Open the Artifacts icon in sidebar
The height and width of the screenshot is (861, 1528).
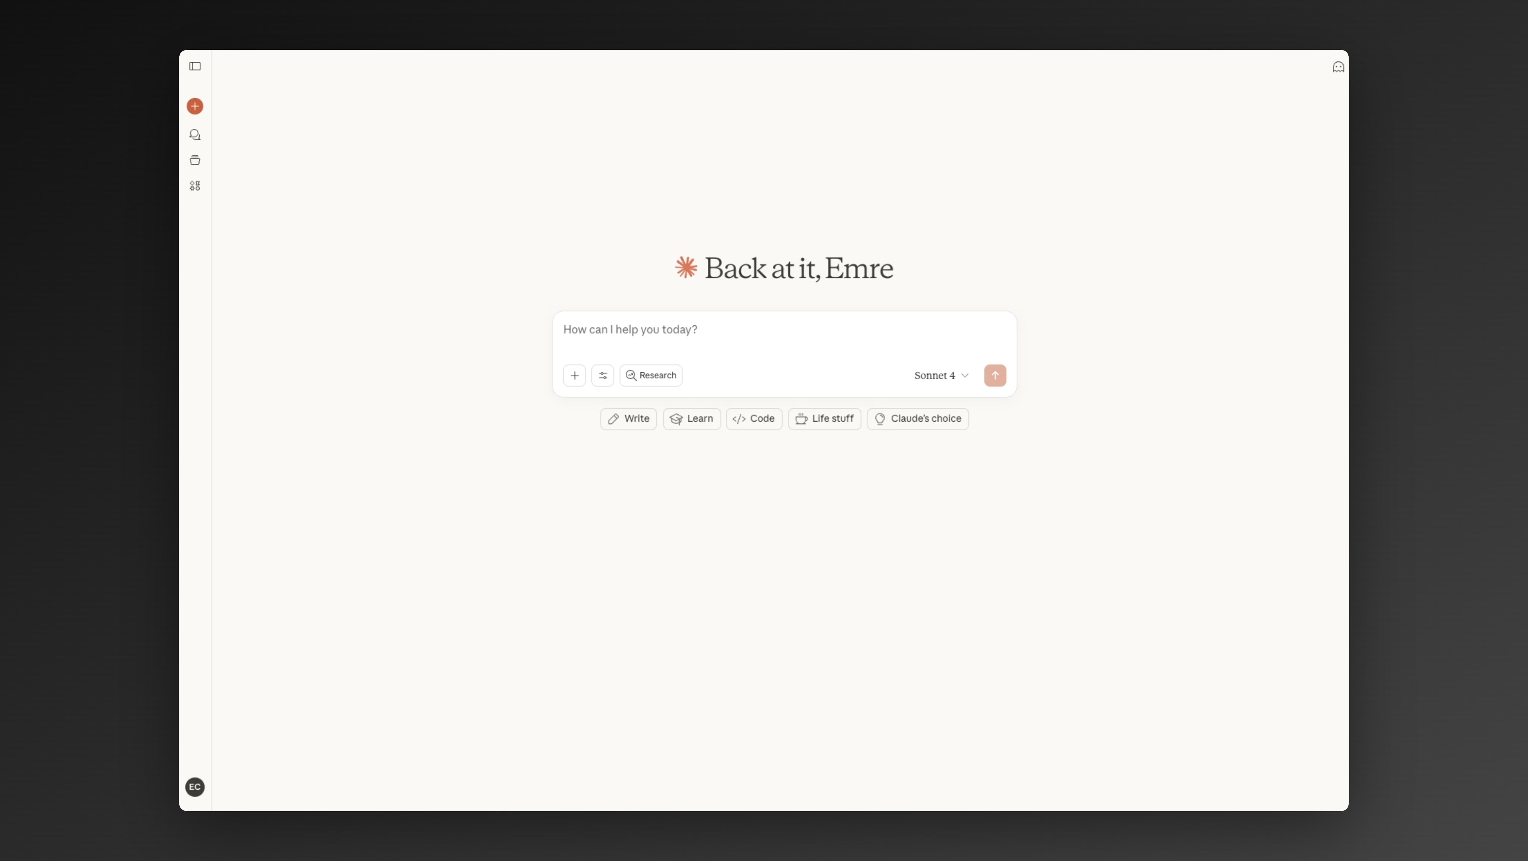194,186
